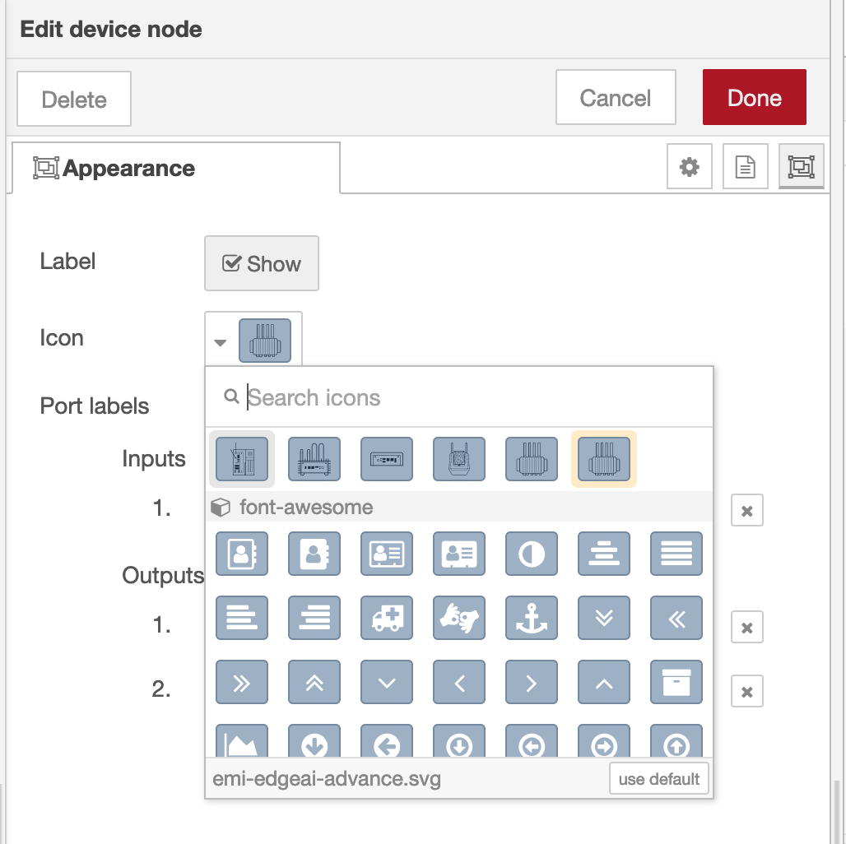Screen dimensions: 846x844
Task: Switch to the Description tab
Action: coord(745,166)
